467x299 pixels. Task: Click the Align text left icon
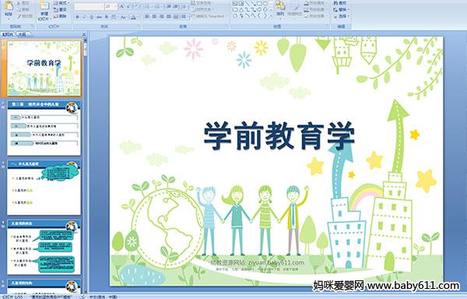pyautogui.click(x=147, y=16)
